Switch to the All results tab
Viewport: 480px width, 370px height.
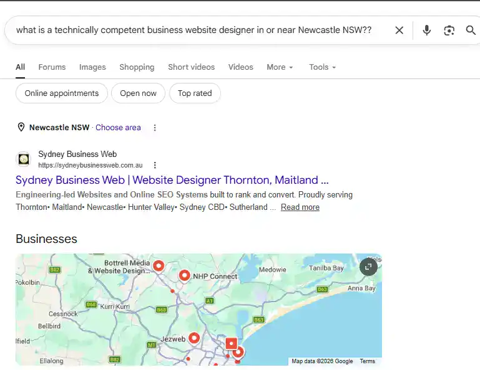point(20,67)
